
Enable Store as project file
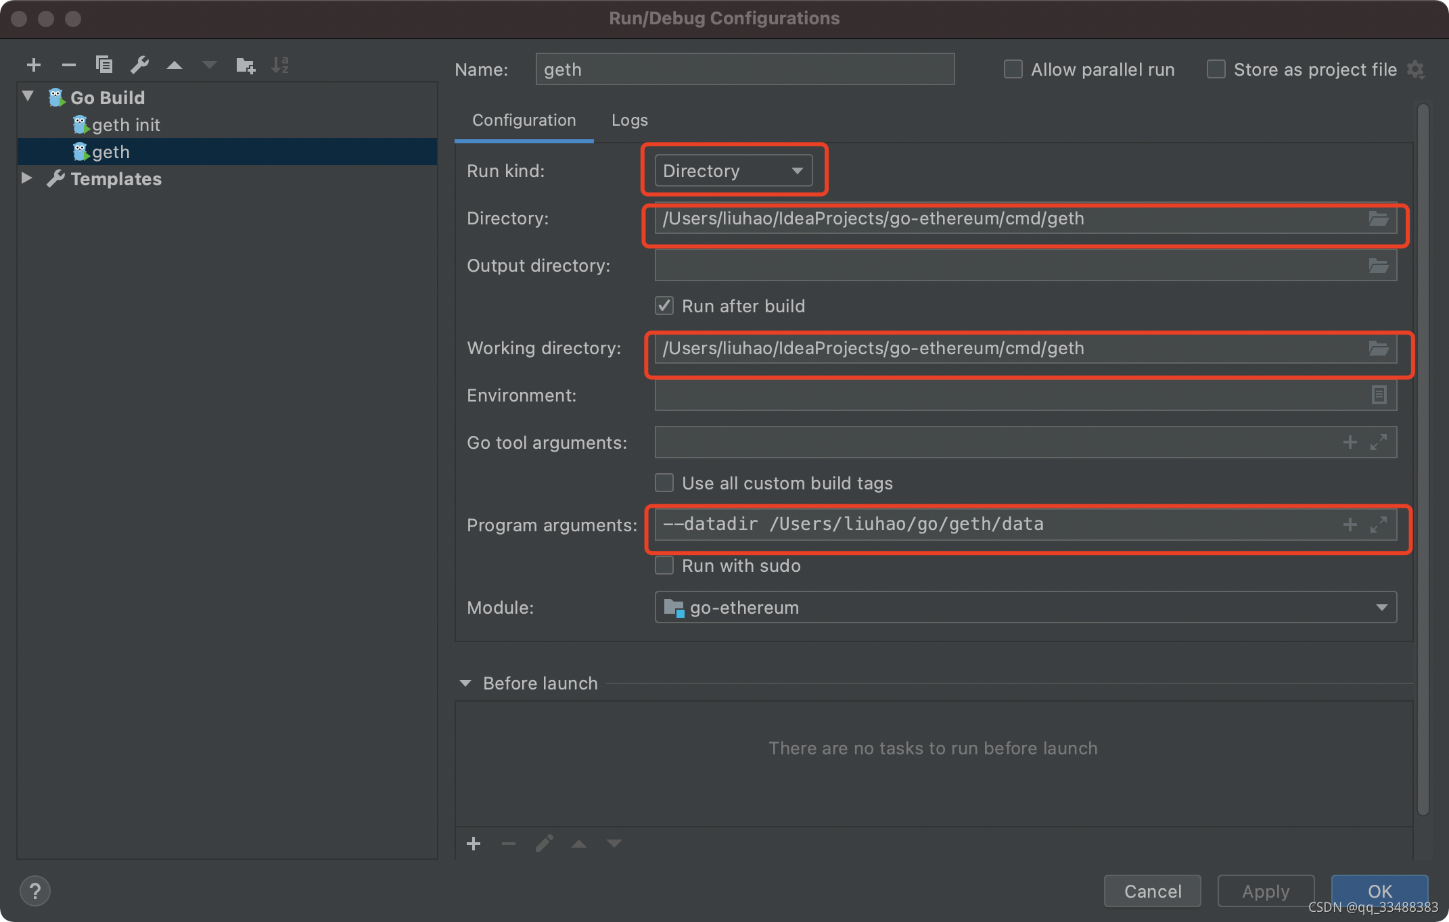point(1216,70)
